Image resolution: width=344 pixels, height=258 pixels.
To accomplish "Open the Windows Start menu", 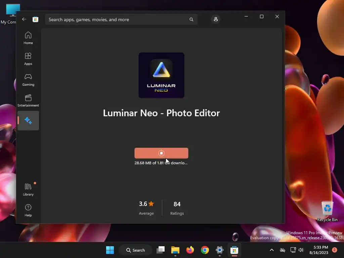I will click(x=110, y=250).
